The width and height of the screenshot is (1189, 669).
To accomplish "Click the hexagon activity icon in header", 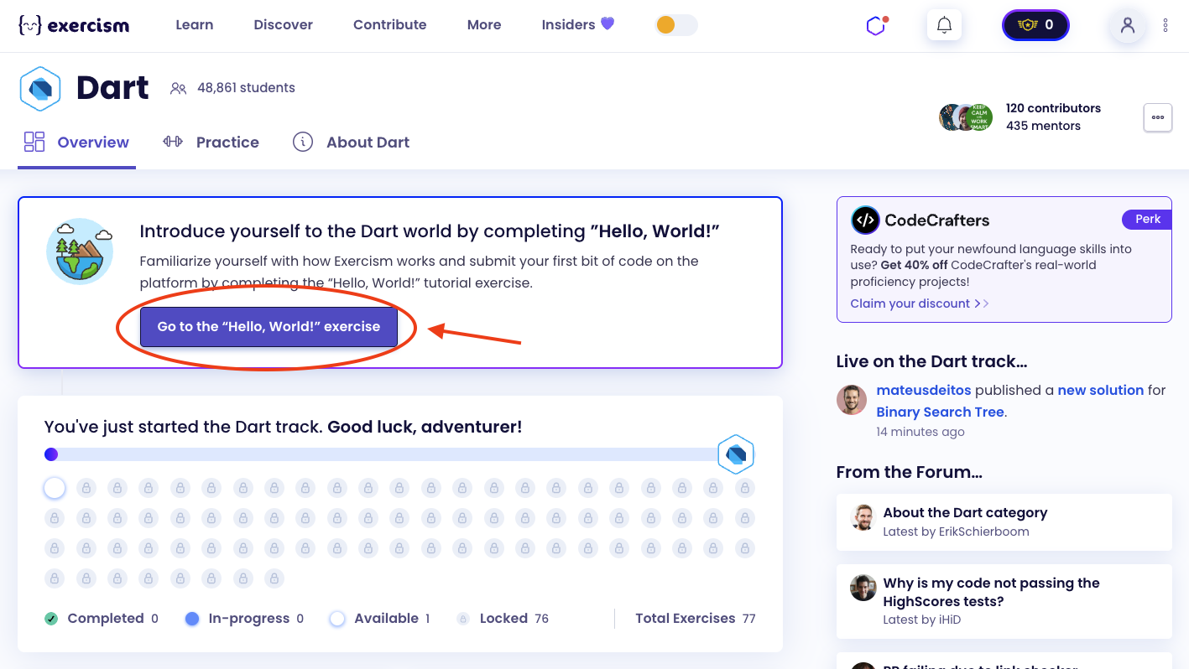I will click(x=876, y=25).
